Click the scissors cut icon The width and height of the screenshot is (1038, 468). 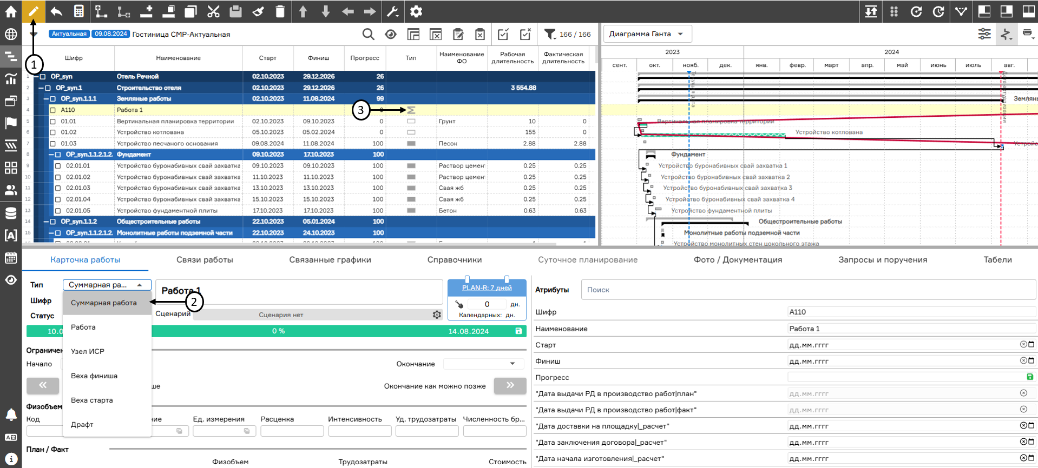click(x=213, y=11)
